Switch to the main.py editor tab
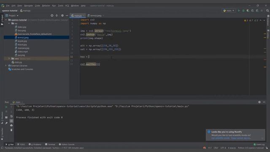Screen dimensions: 270x152 [x=78, y=16]
